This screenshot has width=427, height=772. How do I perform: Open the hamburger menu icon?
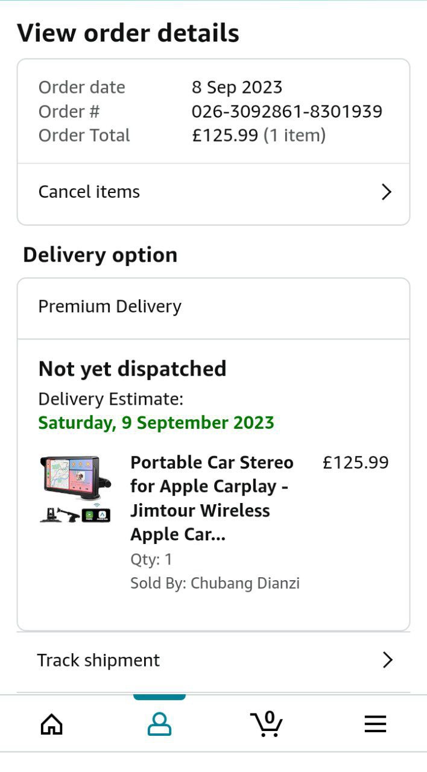(375, 724)
